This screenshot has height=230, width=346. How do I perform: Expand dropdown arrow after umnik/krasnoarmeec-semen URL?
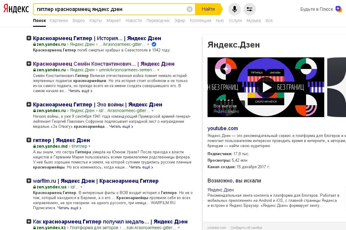[x=158, y=70]
